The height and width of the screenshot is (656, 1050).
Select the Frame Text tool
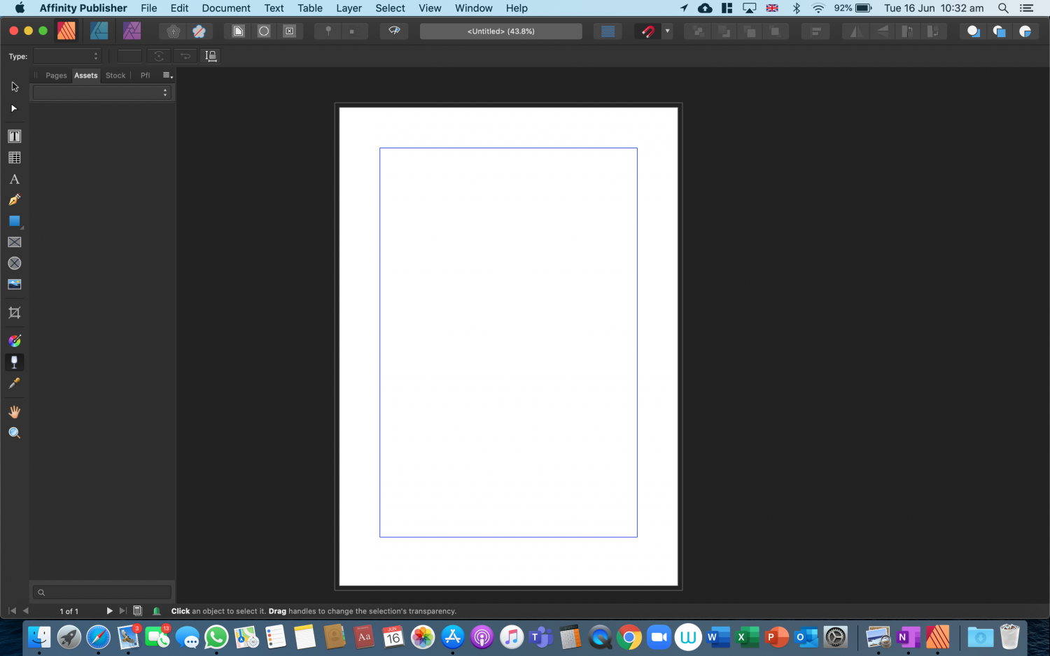pyautogui.click(x=14, y=136)
